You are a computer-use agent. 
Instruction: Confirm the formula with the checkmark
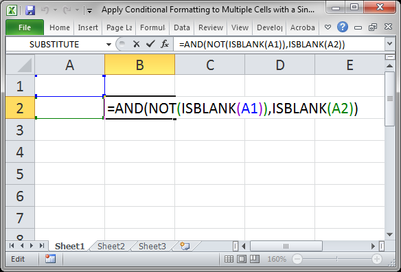tap(150, 44)
